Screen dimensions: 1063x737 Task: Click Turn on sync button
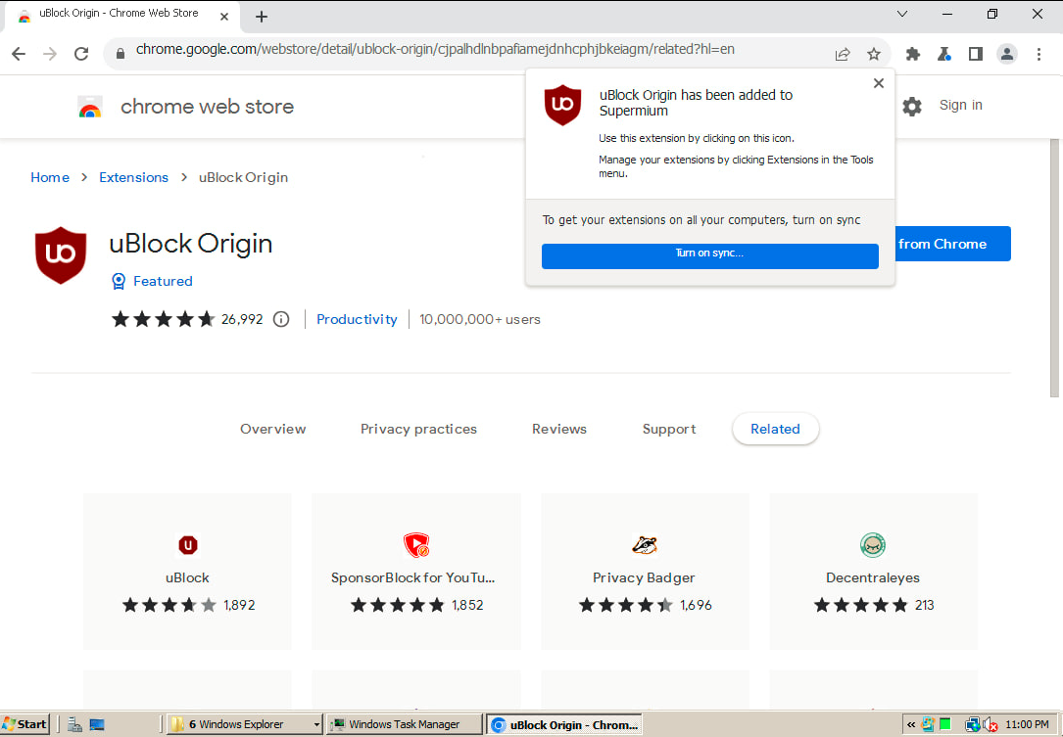[x=709, y=255]
